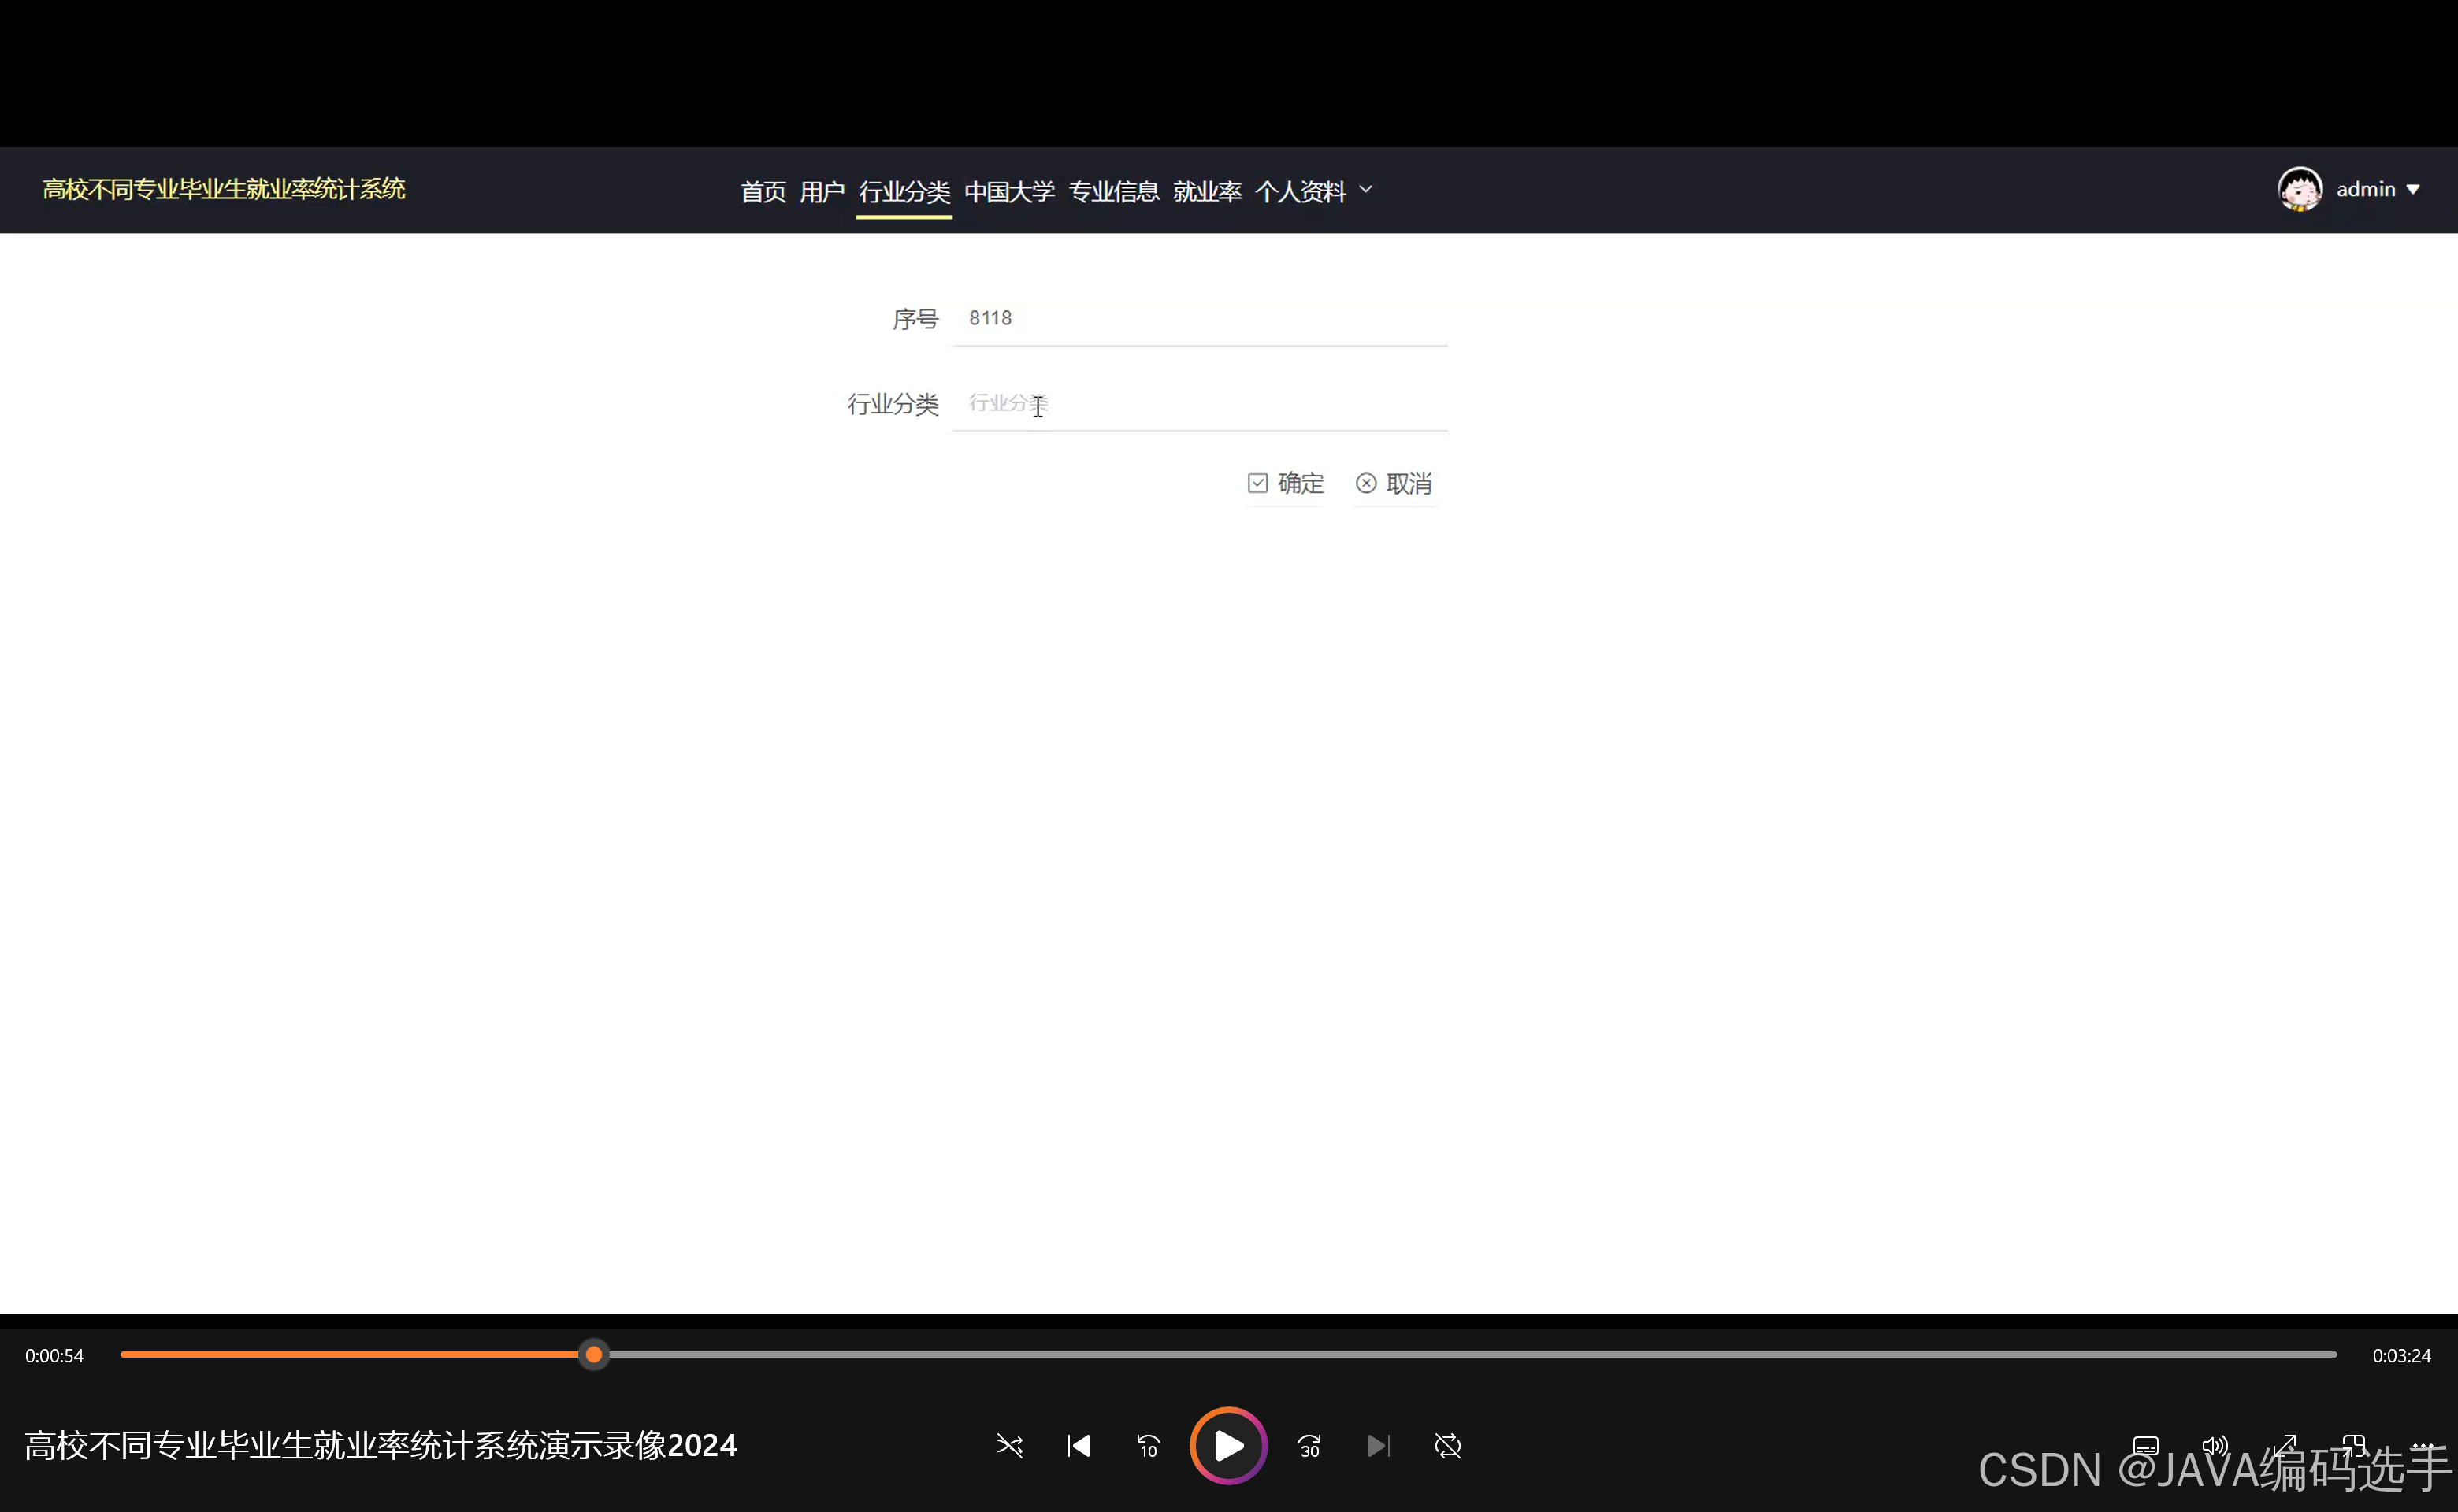Image resolution: width=2458 pixels, height=1512 pixels.
Task: Open the 个人资料 menu item
Action: 1300,191
